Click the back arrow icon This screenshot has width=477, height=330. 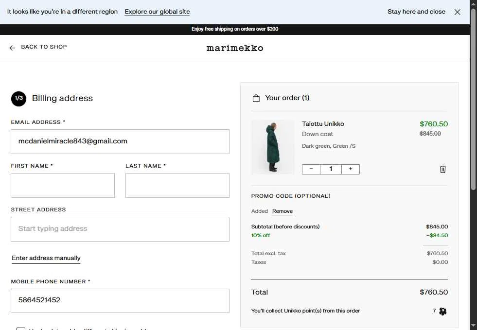point(12,48)
